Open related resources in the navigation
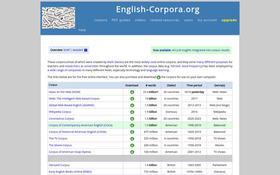 coord(164,20)
